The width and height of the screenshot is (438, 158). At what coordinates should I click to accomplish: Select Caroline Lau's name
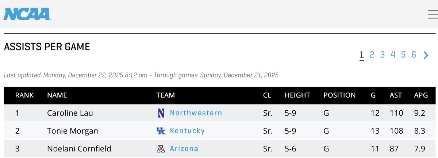click(70, 113)
